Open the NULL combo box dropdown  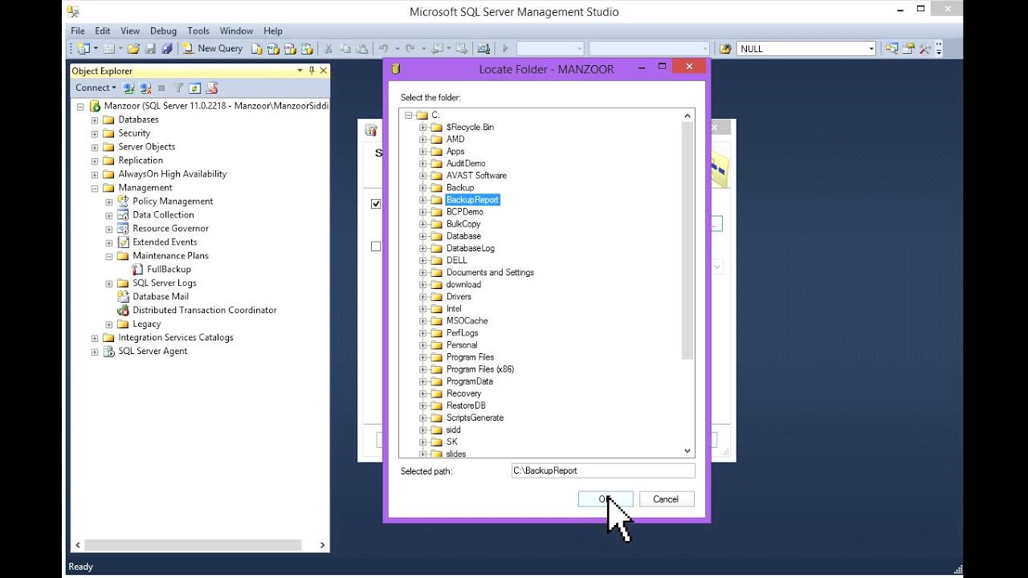tap(871, 49)
